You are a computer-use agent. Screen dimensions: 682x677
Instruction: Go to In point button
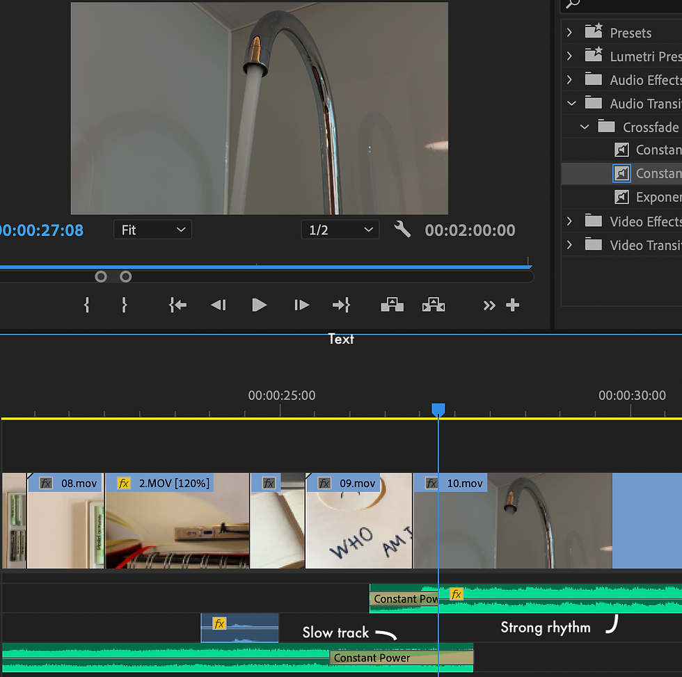point(177,305)
